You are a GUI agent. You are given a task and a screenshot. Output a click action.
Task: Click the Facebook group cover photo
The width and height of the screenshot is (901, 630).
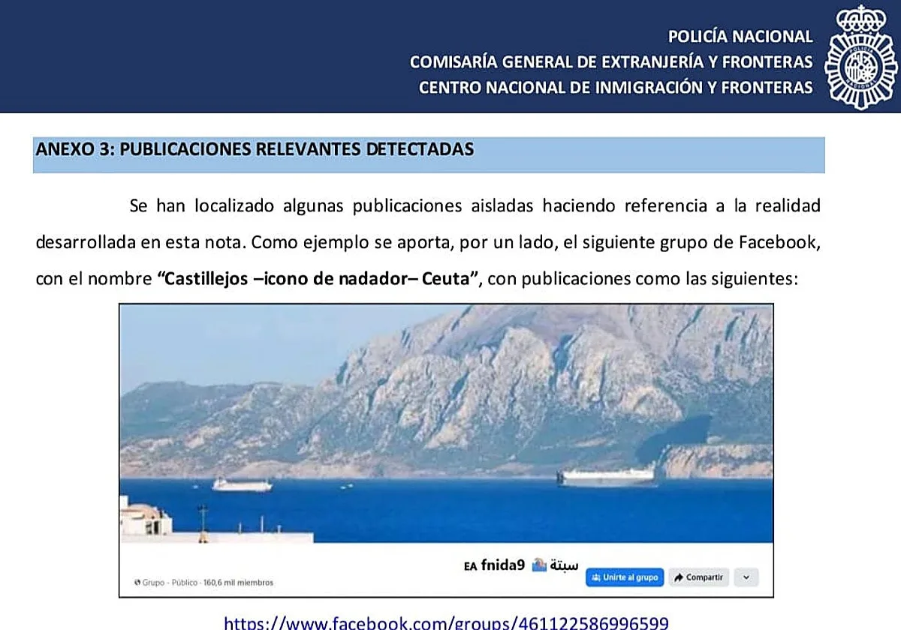[446, 424]
